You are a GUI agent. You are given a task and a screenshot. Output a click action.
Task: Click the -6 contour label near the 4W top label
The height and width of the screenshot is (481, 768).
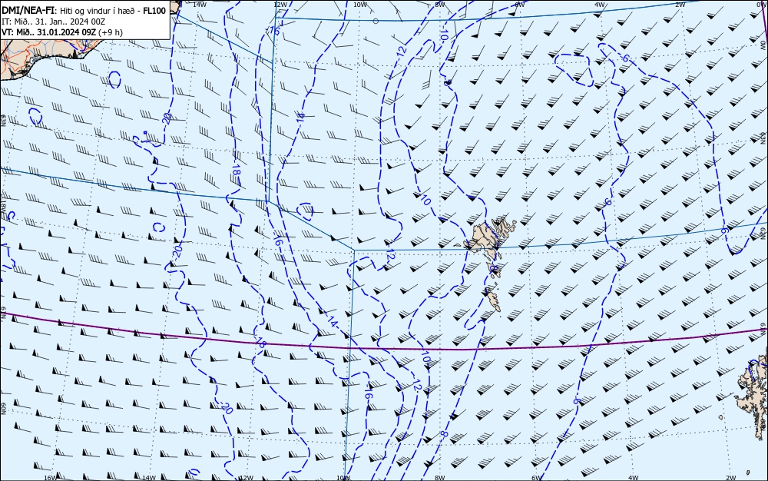[623, 58]
